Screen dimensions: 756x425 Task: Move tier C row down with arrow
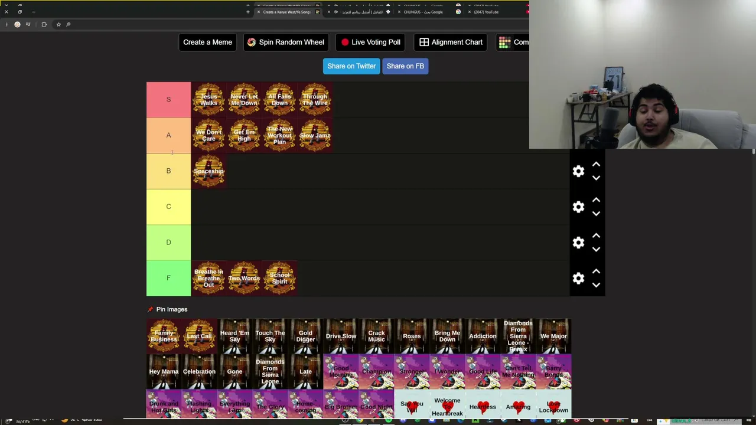596,213
